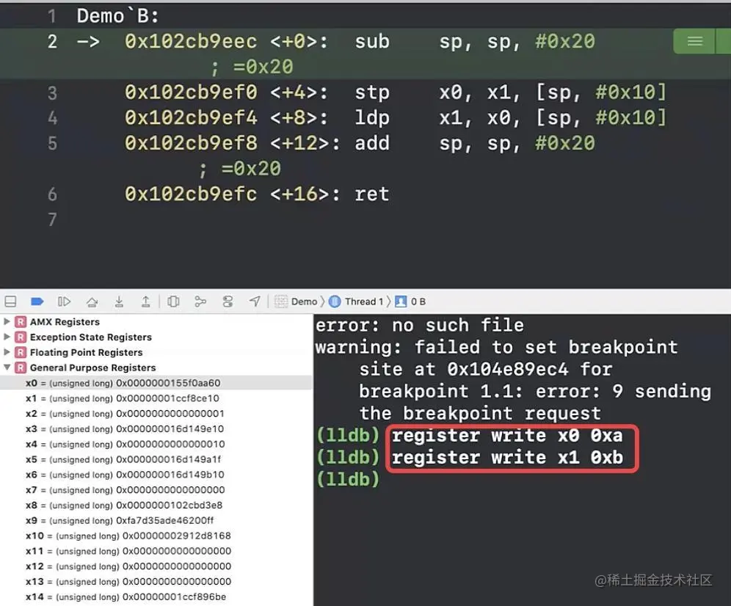Click the Simulate Location arrow icon
The width and height of the screenshot is (731, 606).
[255, 302]
